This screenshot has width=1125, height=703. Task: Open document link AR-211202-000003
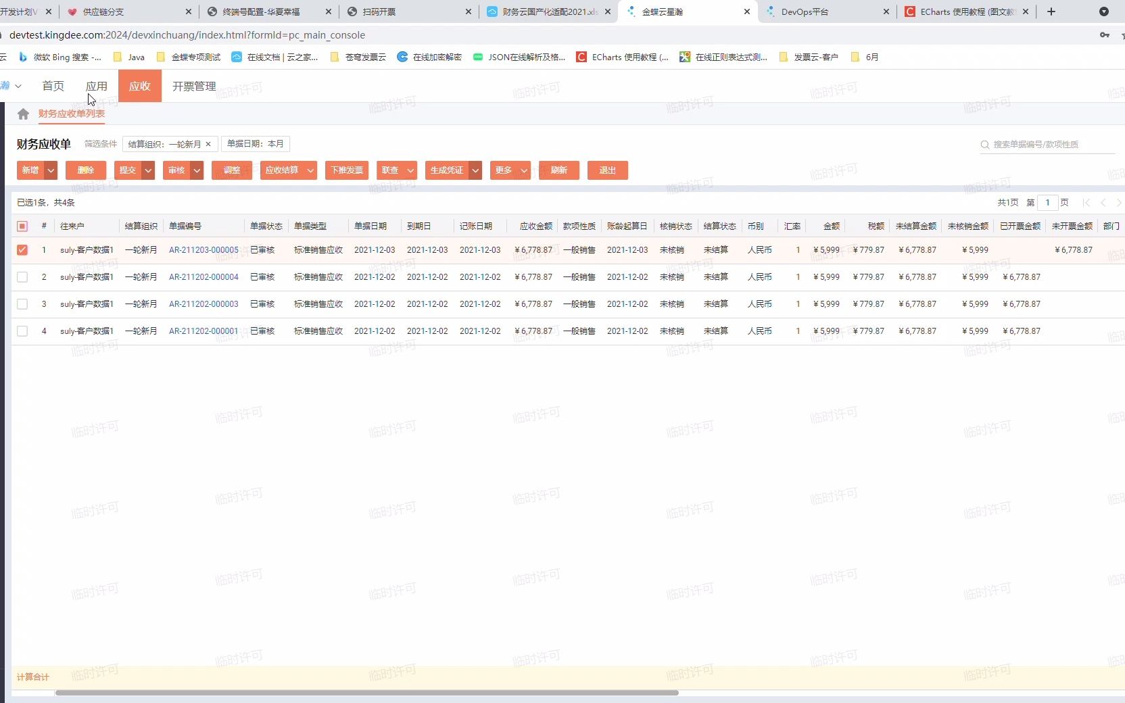(x=204, y=304)
